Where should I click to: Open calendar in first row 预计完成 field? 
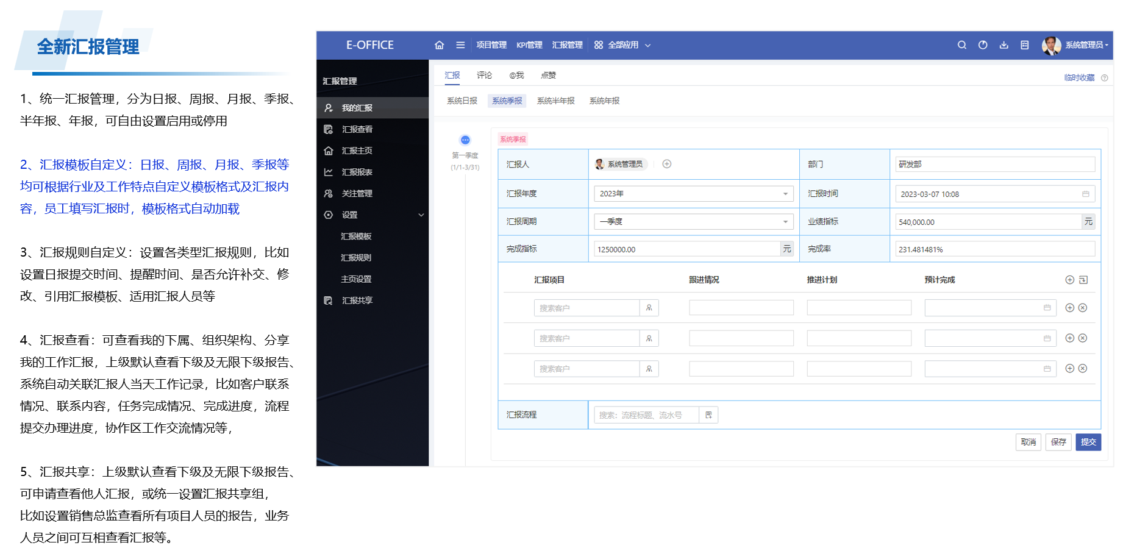[1047, 308]
